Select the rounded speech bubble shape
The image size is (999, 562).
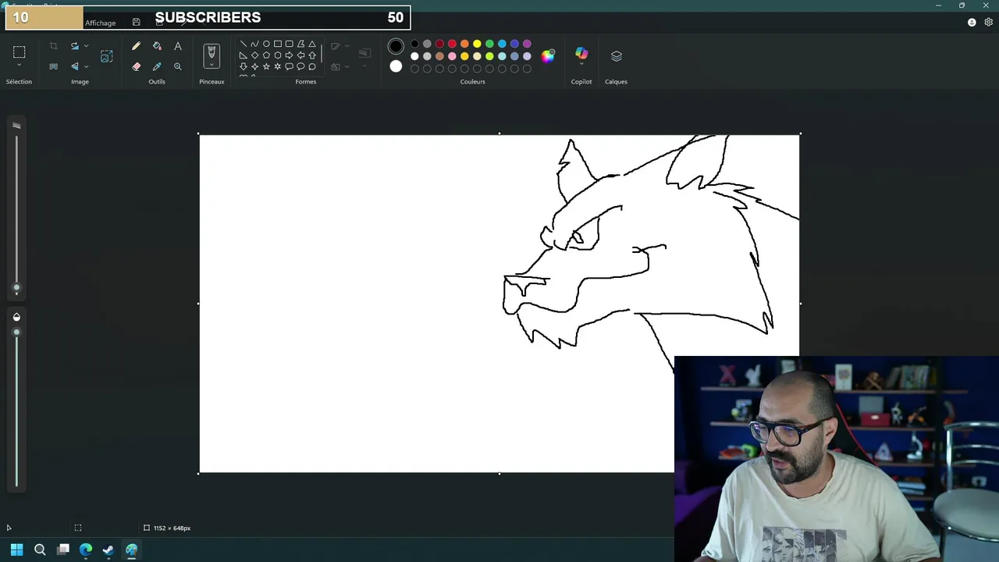click(x=289, y=66)
